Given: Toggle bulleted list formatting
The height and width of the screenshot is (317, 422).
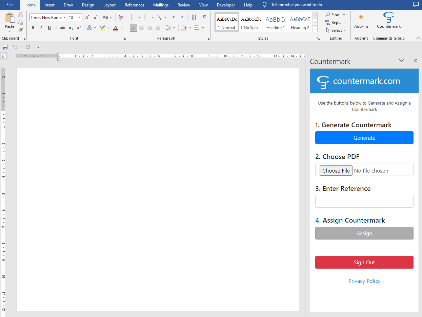Looking at the screenshot, I should click(x=133, y=17).
